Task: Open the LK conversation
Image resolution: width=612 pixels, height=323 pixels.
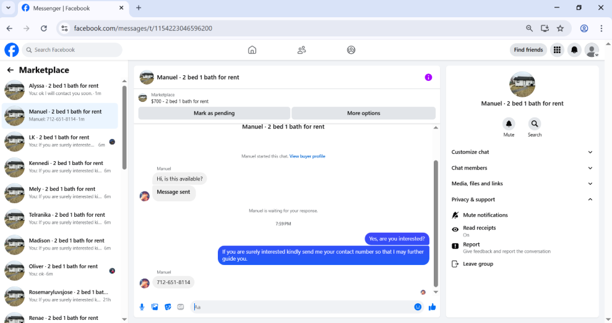Action: click(x=60, y=141)
